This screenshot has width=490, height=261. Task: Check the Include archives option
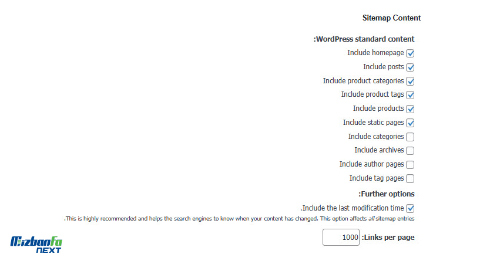(410, 151)
